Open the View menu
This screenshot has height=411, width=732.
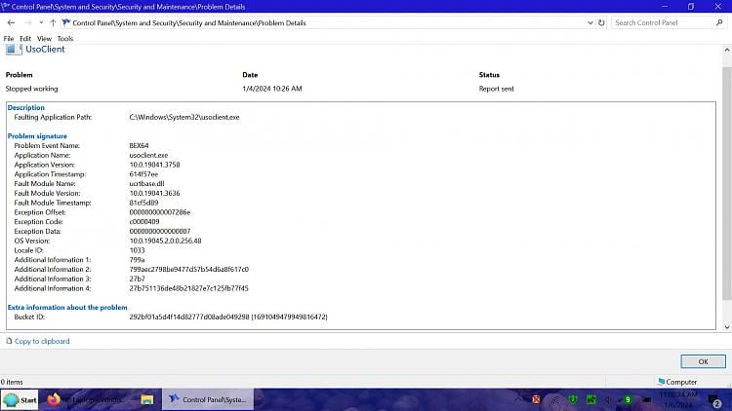click(44, 39)
